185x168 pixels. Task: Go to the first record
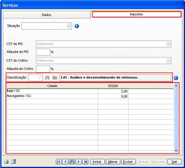(x=59, y=161)
